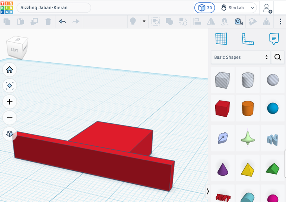Click the Paste toolbar icon
This screenshot has height=202, width=286.
20,22
